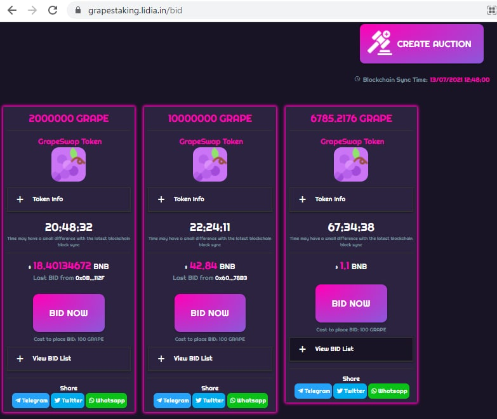Go back with browser back arrow
The image size is (497, 419).
(x=12, y=10)
